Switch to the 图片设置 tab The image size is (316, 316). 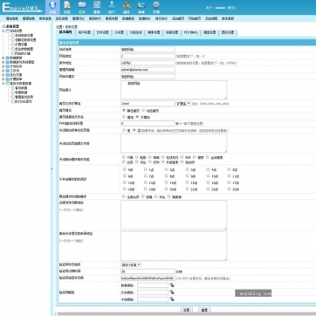click(228, 32)
